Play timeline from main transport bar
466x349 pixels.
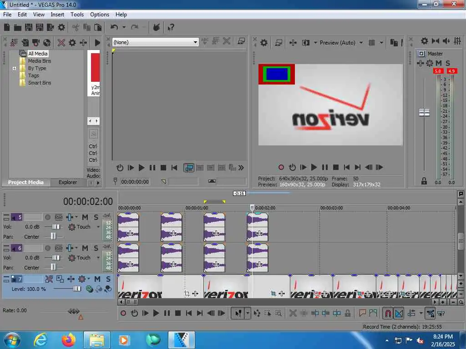pos(156,313)
